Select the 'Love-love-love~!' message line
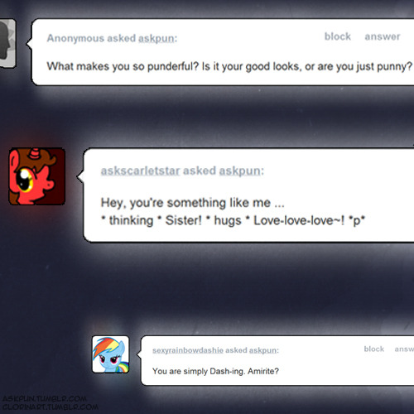Screen dimensions: 414x414 pyautogui.click(x=233, y=220)
